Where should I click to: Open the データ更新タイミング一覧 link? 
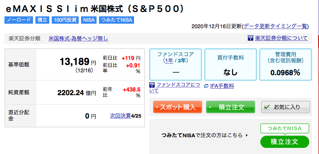(275, 26)
